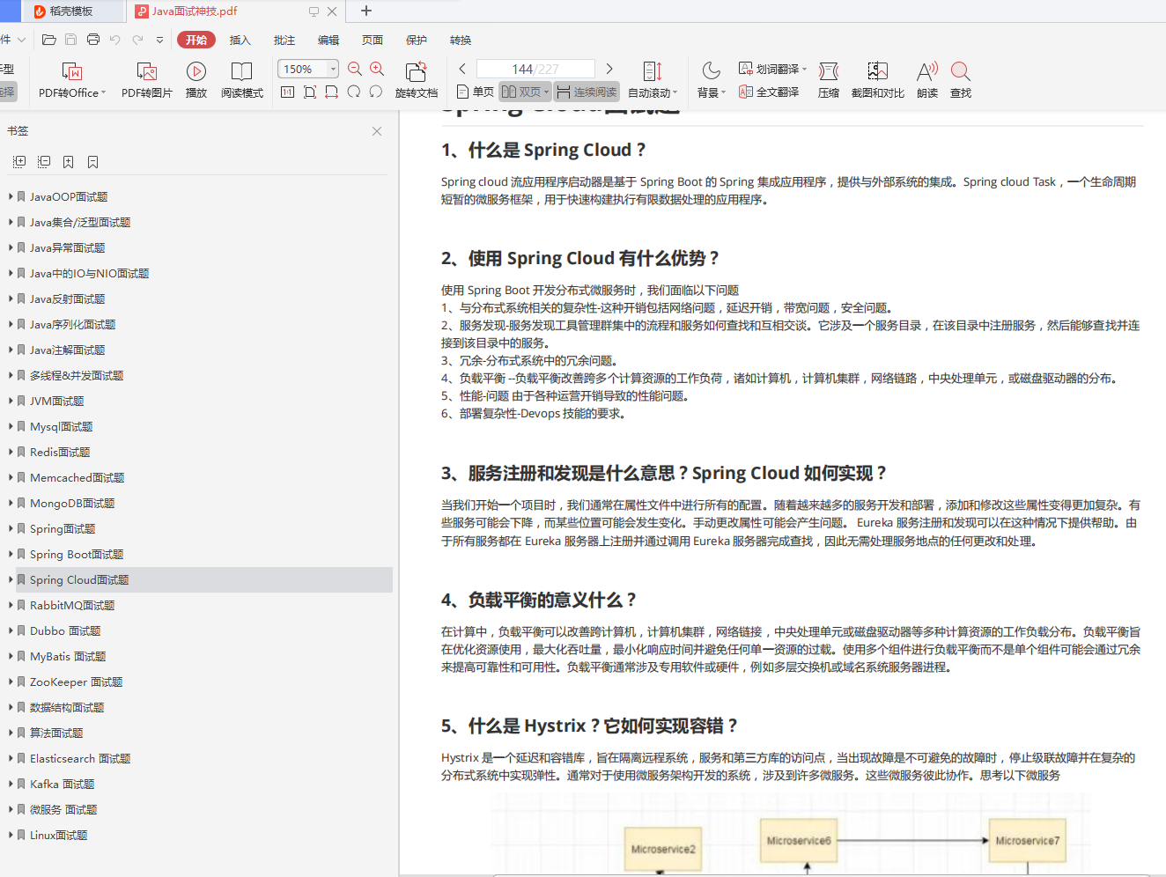Select 单页 single page view
Viewport: 1166px width, 877px height.
tap(476, 92)
